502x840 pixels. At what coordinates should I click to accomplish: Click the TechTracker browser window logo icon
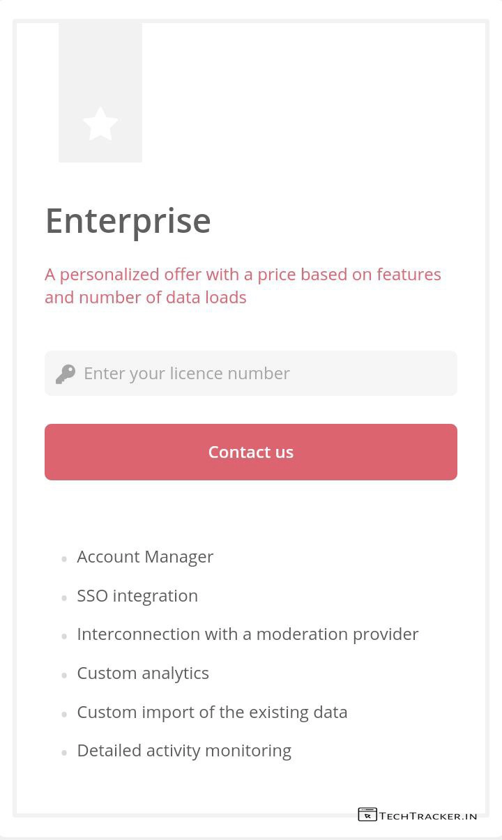367,814
